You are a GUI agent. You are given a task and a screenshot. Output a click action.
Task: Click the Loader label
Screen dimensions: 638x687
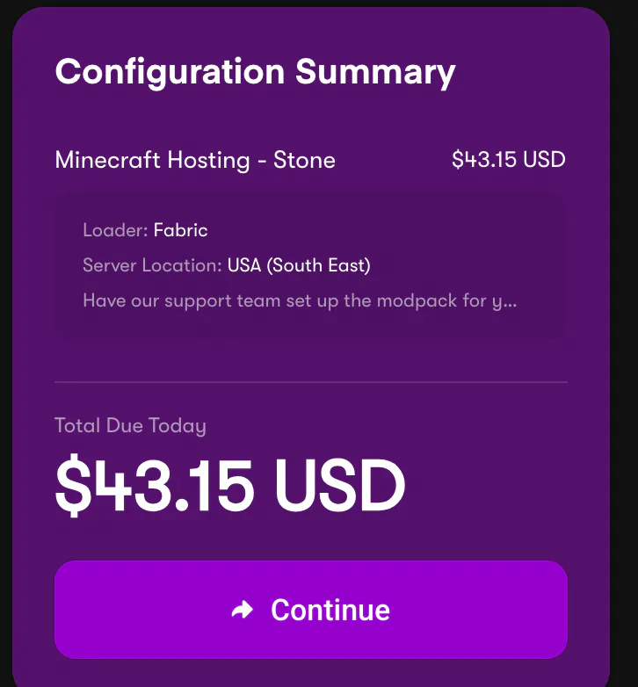tap(115, 231)
